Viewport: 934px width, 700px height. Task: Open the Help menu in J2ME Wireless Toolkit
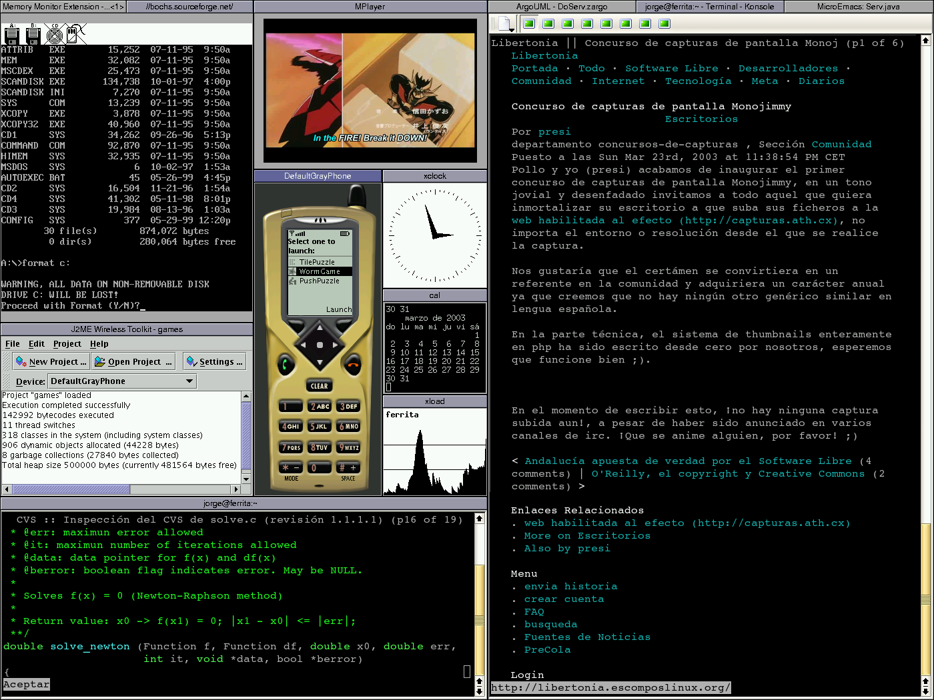[99, 344]
